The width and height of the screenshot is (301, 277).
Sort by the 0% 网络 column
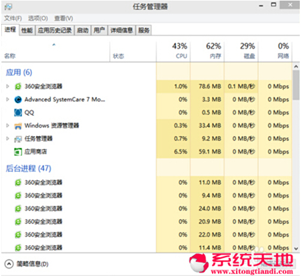click(275, 51)
